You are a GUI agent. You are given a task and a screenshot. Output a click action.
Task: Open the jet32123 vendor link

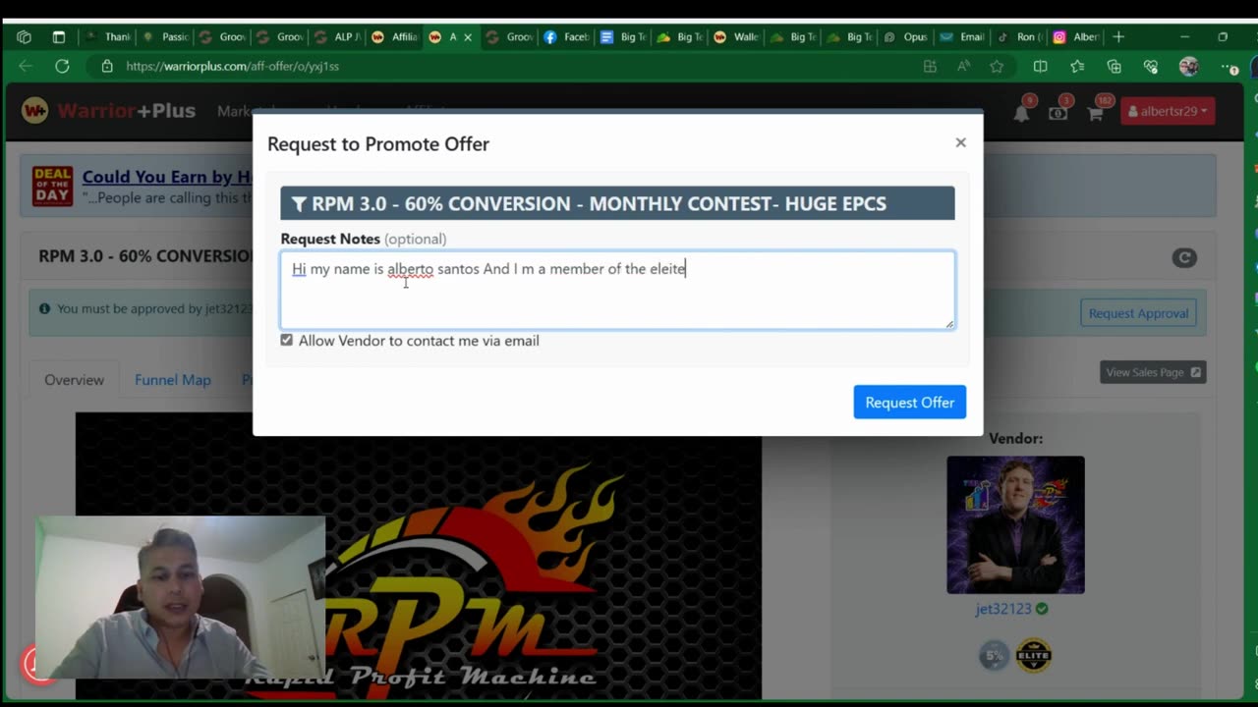coord(1002,609)
